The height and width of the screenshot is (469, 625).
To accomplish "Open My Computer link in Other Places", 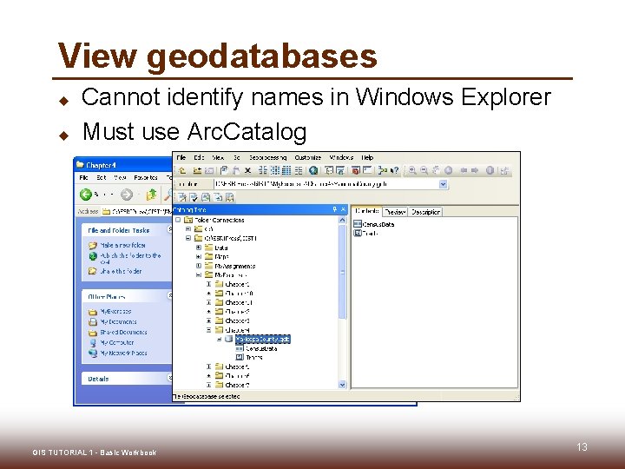I will pyautogui.click(x=117, y=342).
